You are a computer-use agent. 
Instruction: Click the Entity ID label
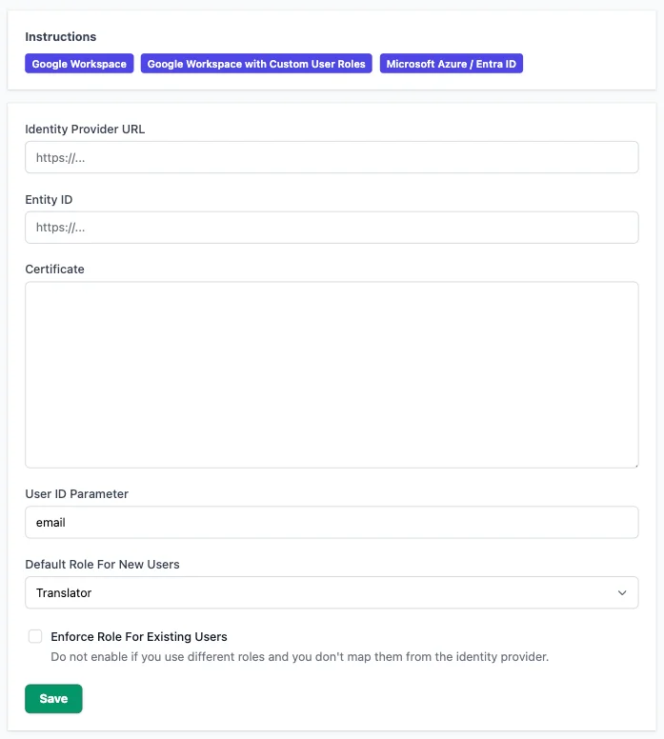(x=49, y=200)
